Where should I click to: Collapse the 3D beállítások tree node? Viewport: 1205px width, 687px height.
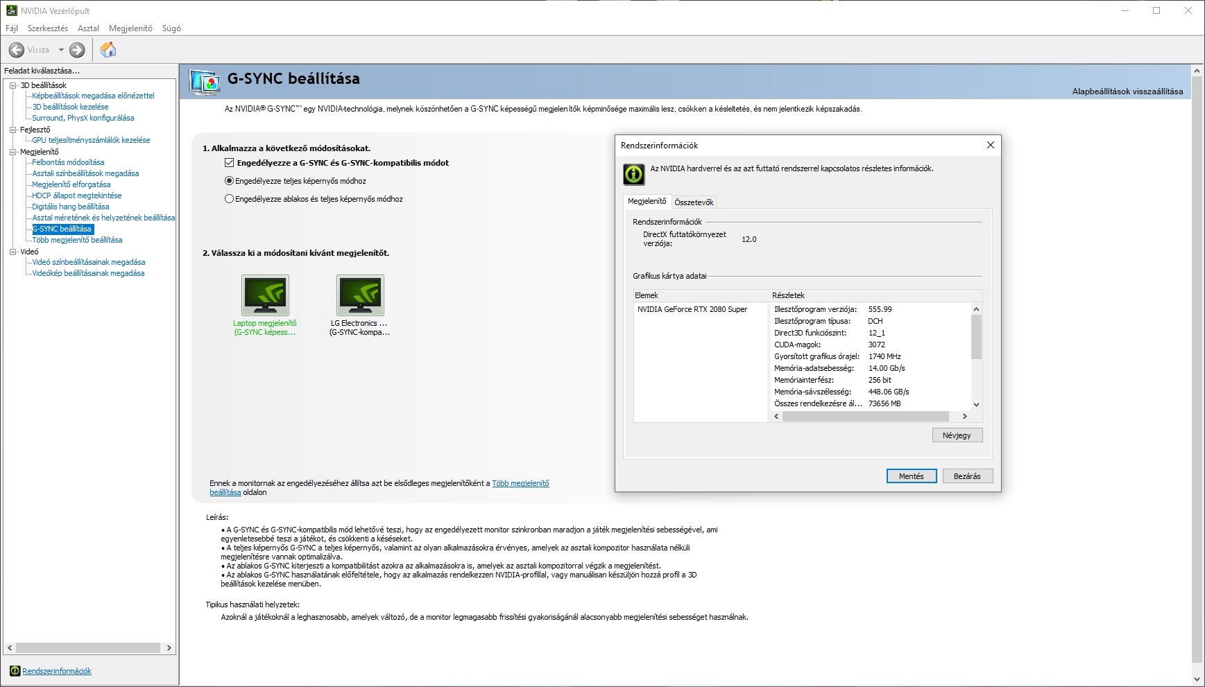pyautogui.click(x=12, y=85)
